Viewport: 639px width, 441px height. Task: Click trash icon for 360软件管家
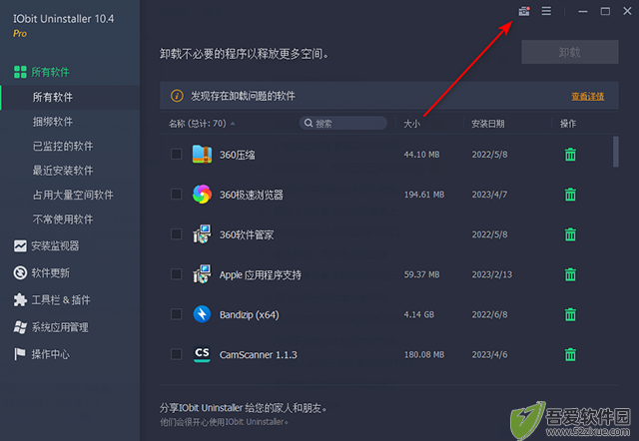coord(570,234)
